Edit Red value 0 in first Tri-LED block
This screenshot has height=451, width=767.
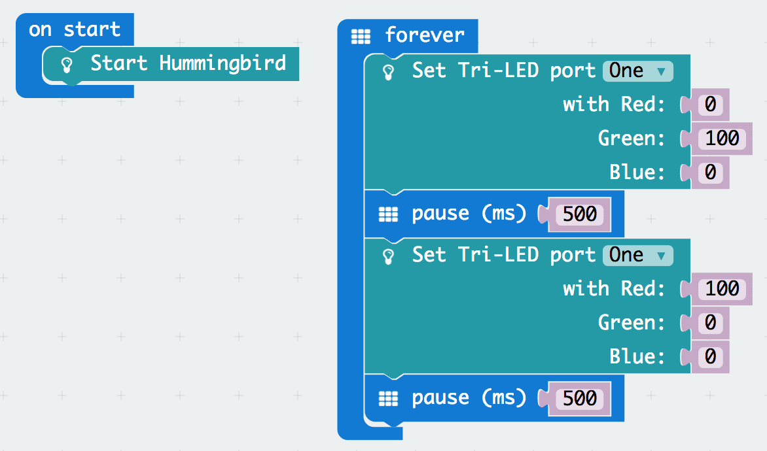point(709,105)
